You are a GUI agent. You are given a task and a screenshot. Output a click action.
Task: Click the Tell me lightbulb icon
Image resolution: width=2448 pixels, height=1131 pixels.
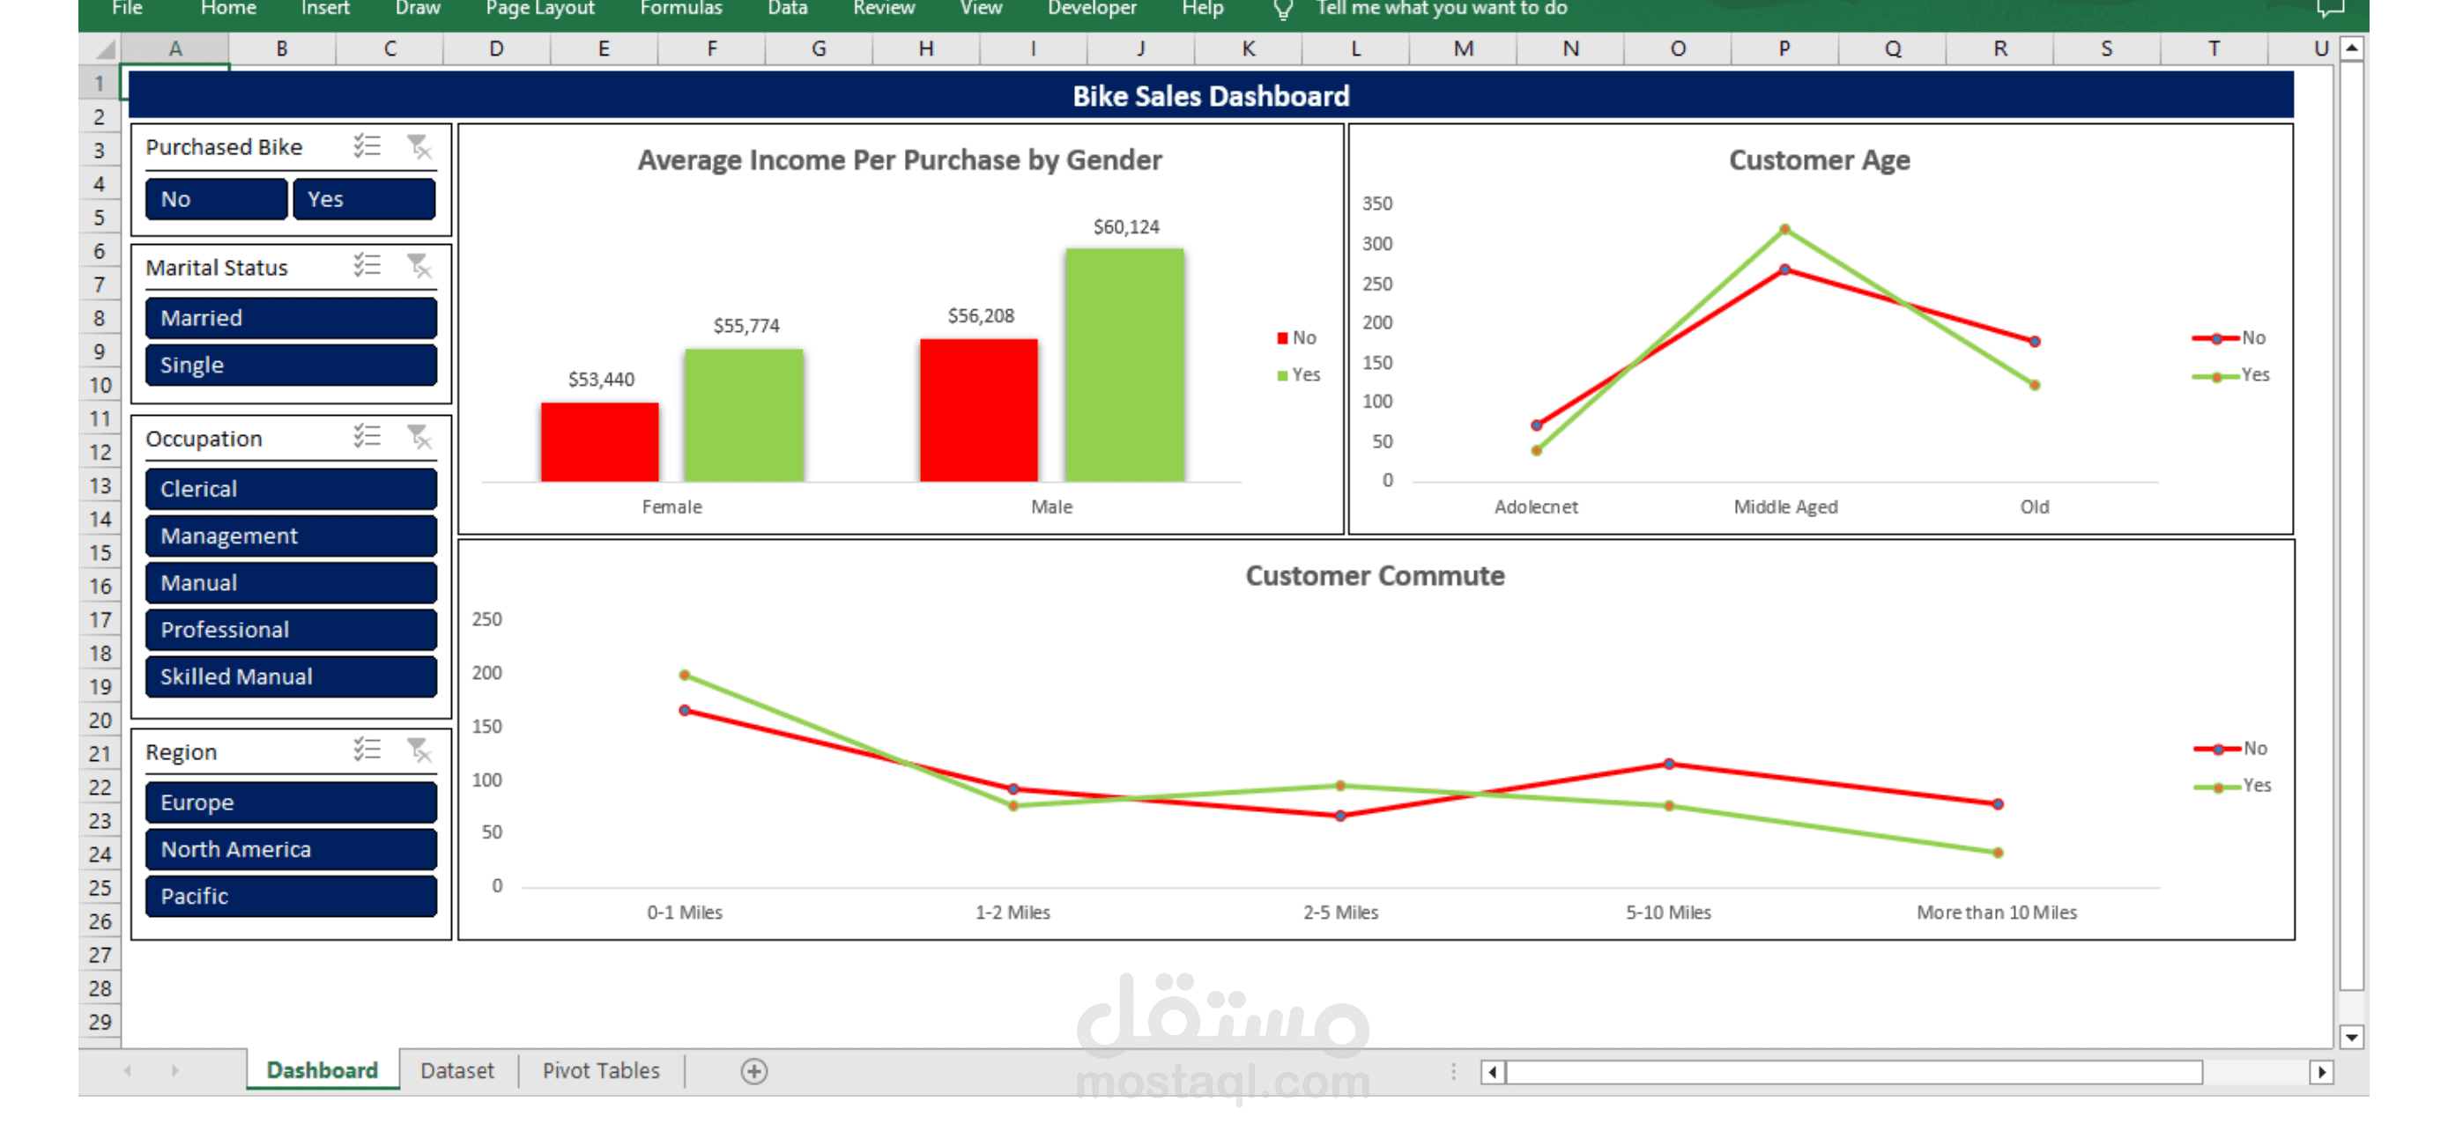click(x=1283, y=10)
